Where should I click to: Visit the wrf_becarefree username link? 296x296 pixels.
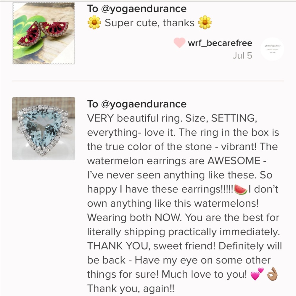[220, 43]
